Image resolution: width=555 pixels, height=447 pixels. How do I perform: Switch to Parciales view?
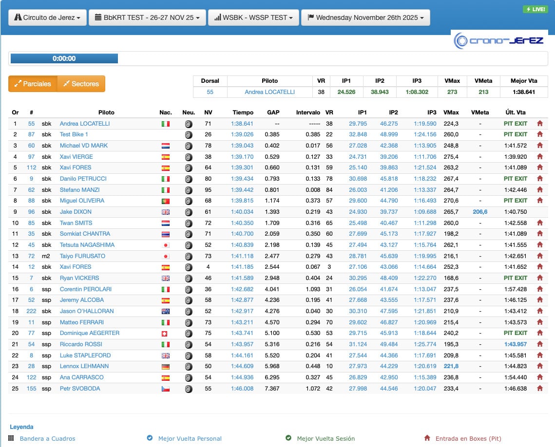coord(33,84)
